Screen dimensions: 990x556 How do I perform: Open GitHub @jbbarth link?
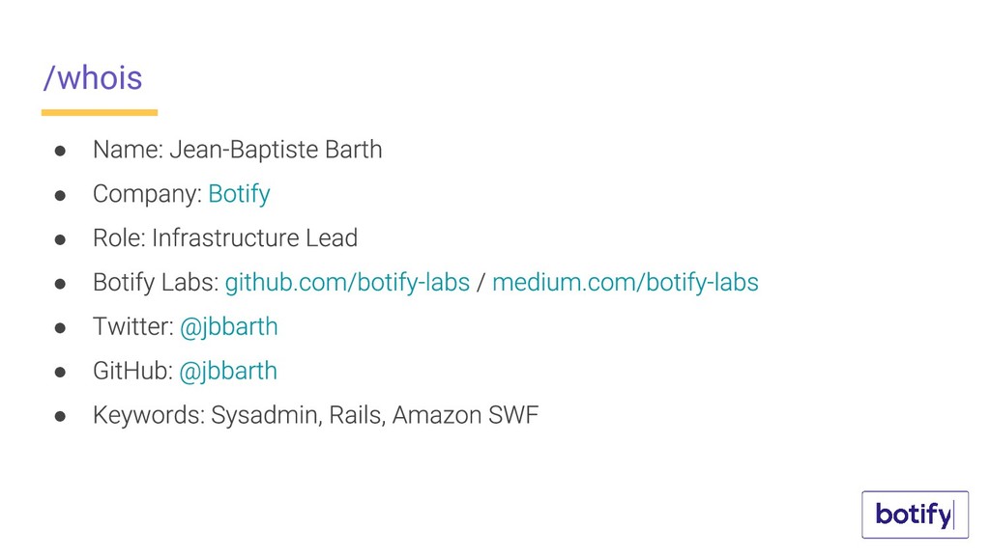tap(228, 372)
